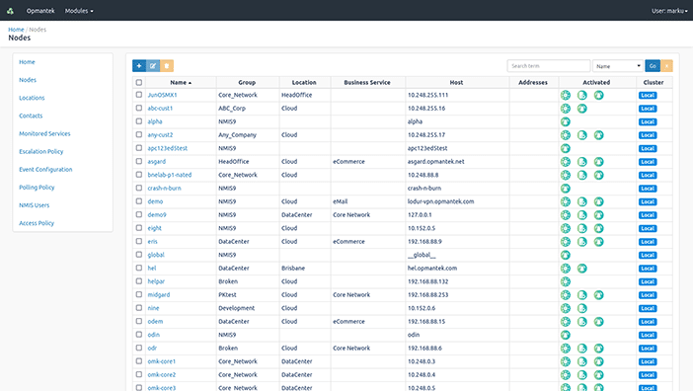The image size is (693, 391).
Task: Click the bell activation icon for crash-n-burn
Action: pyautogui.click(x=566, y=189)
